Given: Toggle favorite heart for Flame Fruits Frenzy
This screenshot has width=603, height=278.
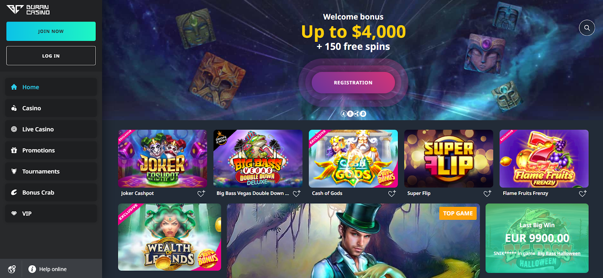Looking at the screenshot, I should (x=583, y=194).
